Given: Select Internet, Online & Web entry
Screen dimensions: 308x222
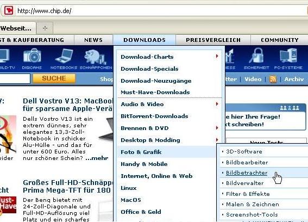Looking at the screenshot, I should [x=156, y=176].
